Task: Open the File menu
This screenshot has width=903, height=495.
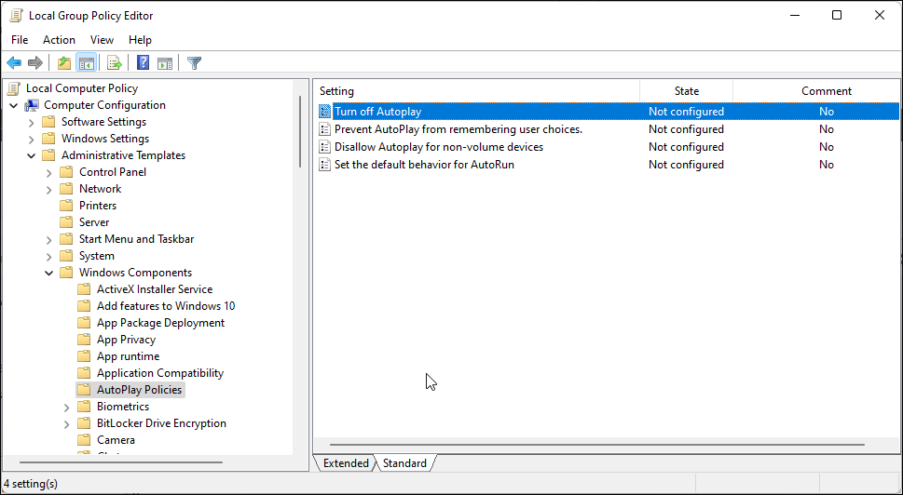Action: 20,40
